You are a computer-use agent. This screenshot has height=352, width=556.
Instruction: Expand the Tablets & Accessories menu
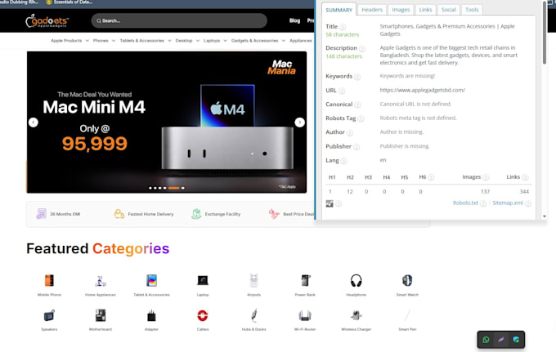146,41
